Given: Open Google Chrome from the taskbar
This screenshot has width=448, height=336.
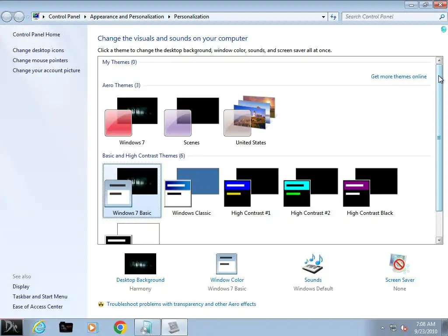Looking at the screenshot, I should [120, 327].
